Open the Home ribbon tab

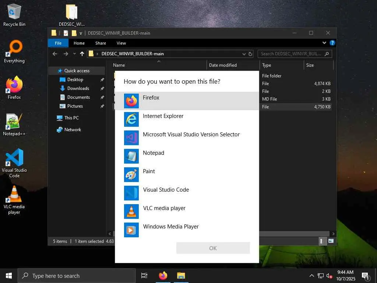[79, 43]
